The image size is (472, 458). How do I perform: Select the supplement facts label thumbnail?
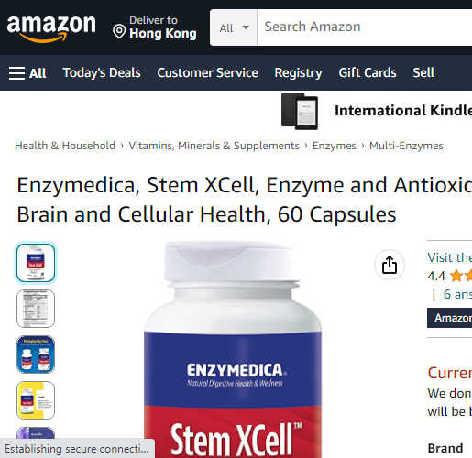[36, 309]
